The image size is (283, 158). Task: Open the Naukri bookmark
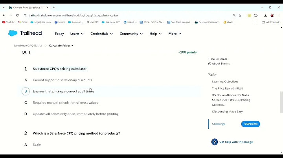60,22
